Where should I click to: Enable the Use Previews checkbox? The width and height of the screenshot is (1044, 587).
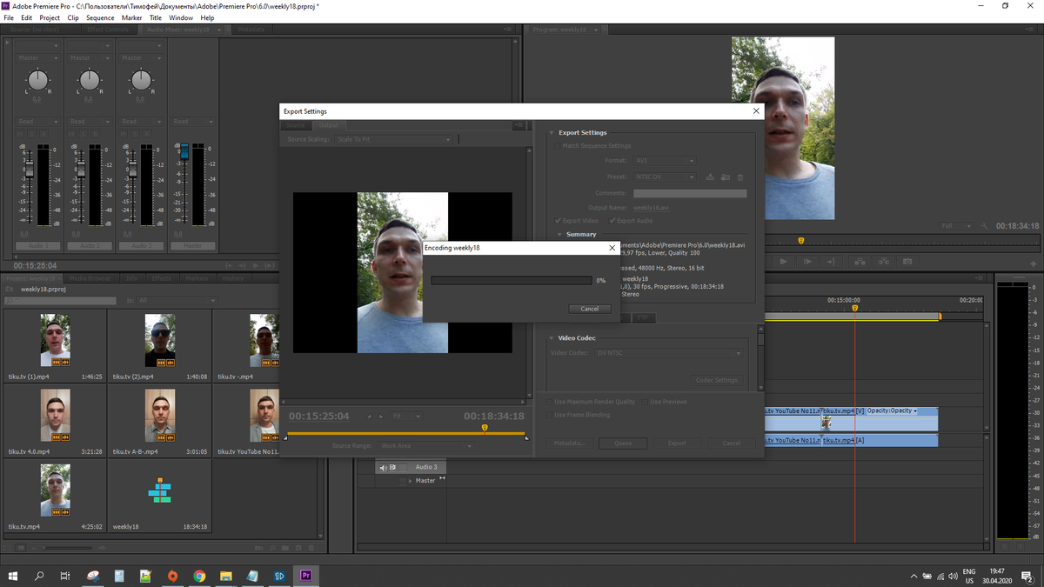point(645,402)
